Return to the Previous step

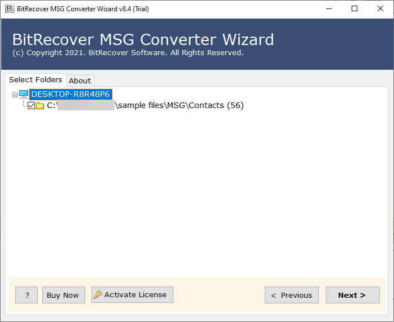click(x=292, y=295)
